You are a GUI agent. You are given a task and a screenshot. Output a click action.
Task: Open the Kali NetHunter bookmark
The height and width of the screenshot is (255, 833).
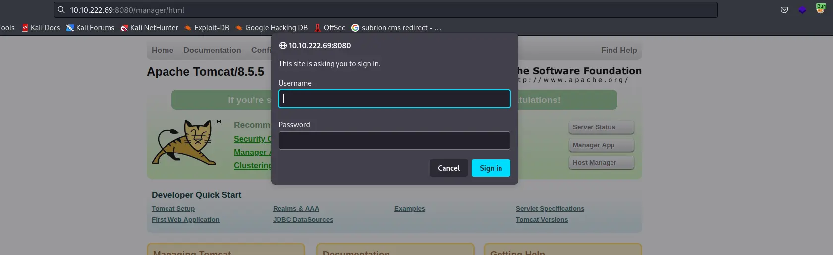(x=149, y=28)
